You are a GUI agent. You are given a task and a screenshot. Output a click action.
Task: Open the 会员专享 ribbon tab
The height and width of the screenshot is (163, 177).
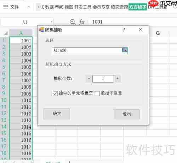(101, 7)
